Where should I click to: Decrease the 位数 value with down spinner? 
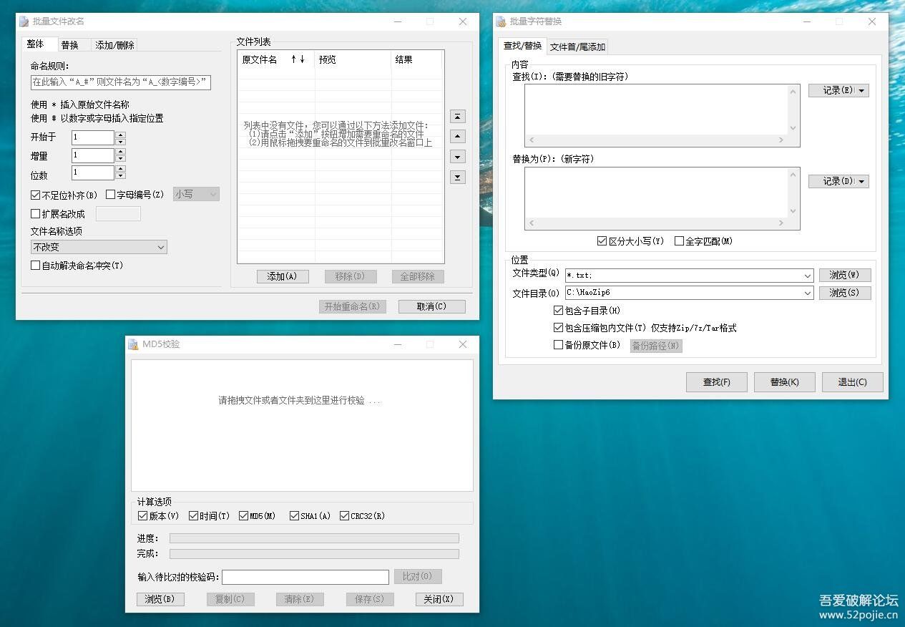coord(120,176)
